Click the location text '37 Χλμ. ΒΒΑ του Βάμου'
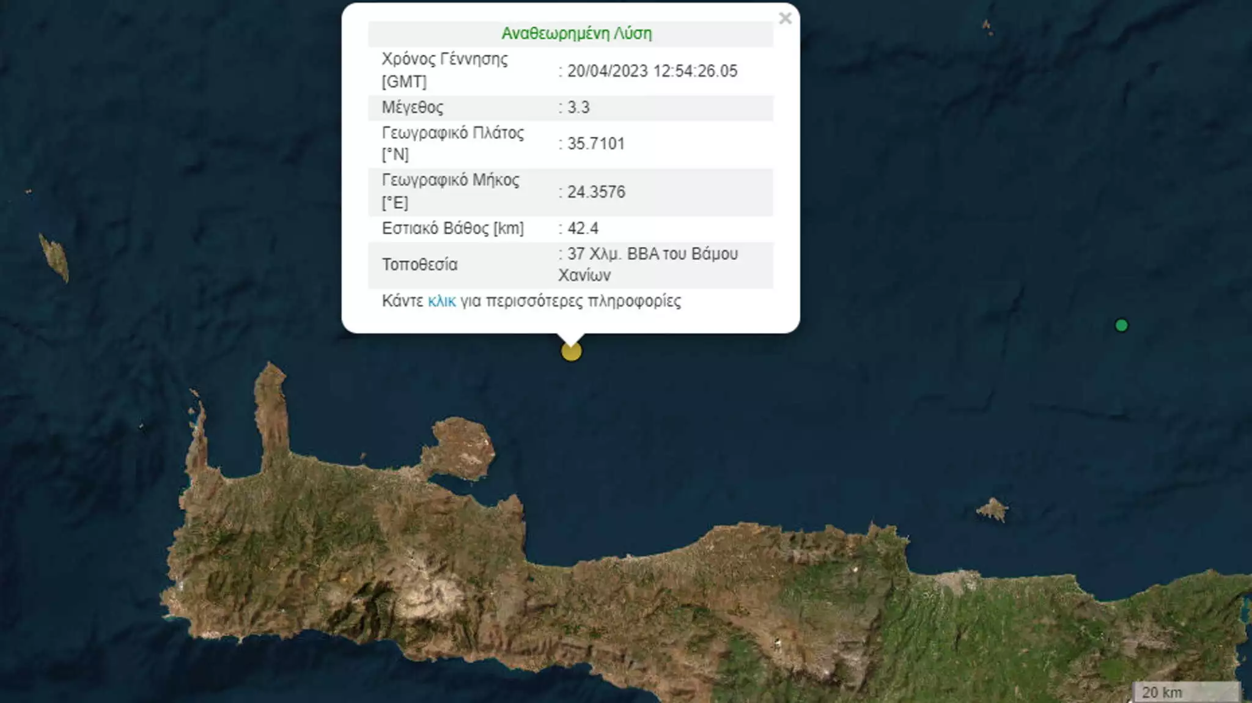The image size is (1252, 703). 652,254
